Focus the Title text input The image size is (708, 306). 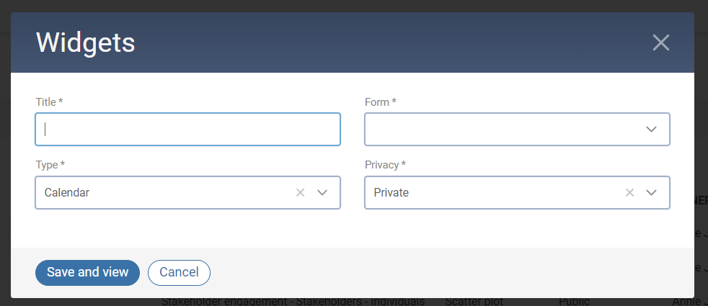[x=187, y=130]
